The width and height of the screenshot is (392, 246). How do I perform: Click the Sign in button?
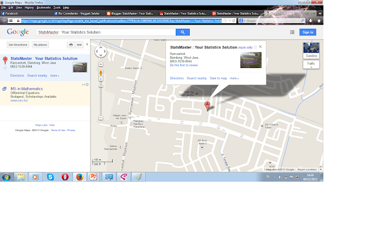tap(307, 32)
